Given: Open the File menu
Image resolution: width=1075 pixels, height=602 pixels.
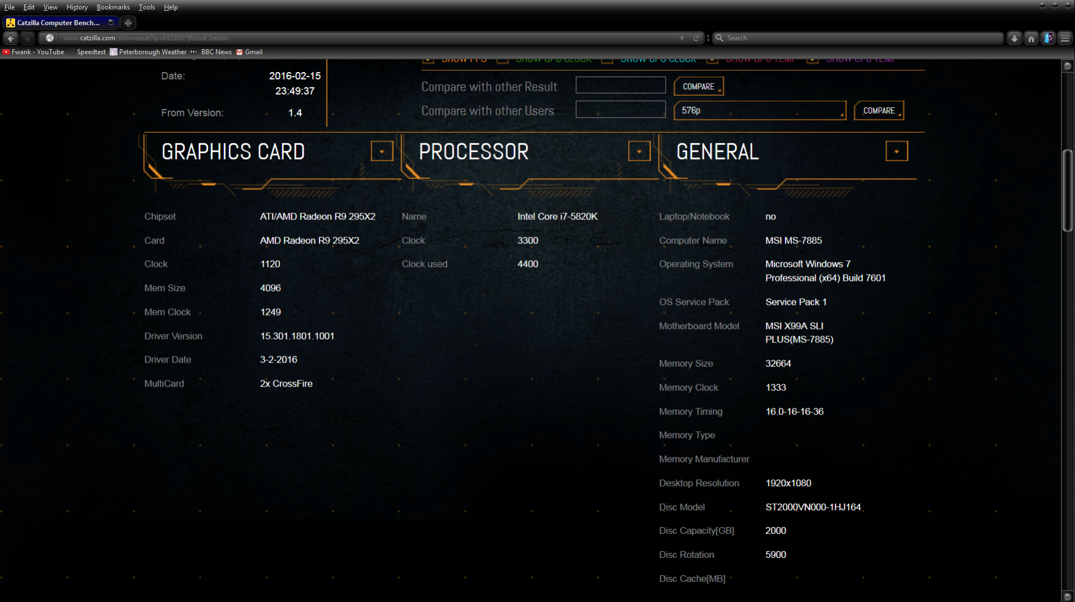Looking at the screenshot, I should pos(10,7).
